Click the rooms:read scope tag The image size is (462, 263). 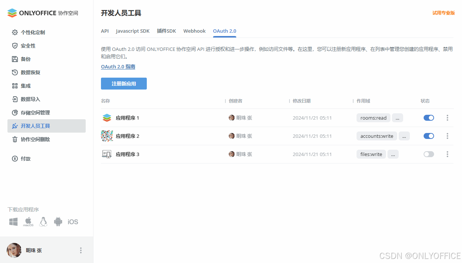pyautogui.click(x=373, y=118)
